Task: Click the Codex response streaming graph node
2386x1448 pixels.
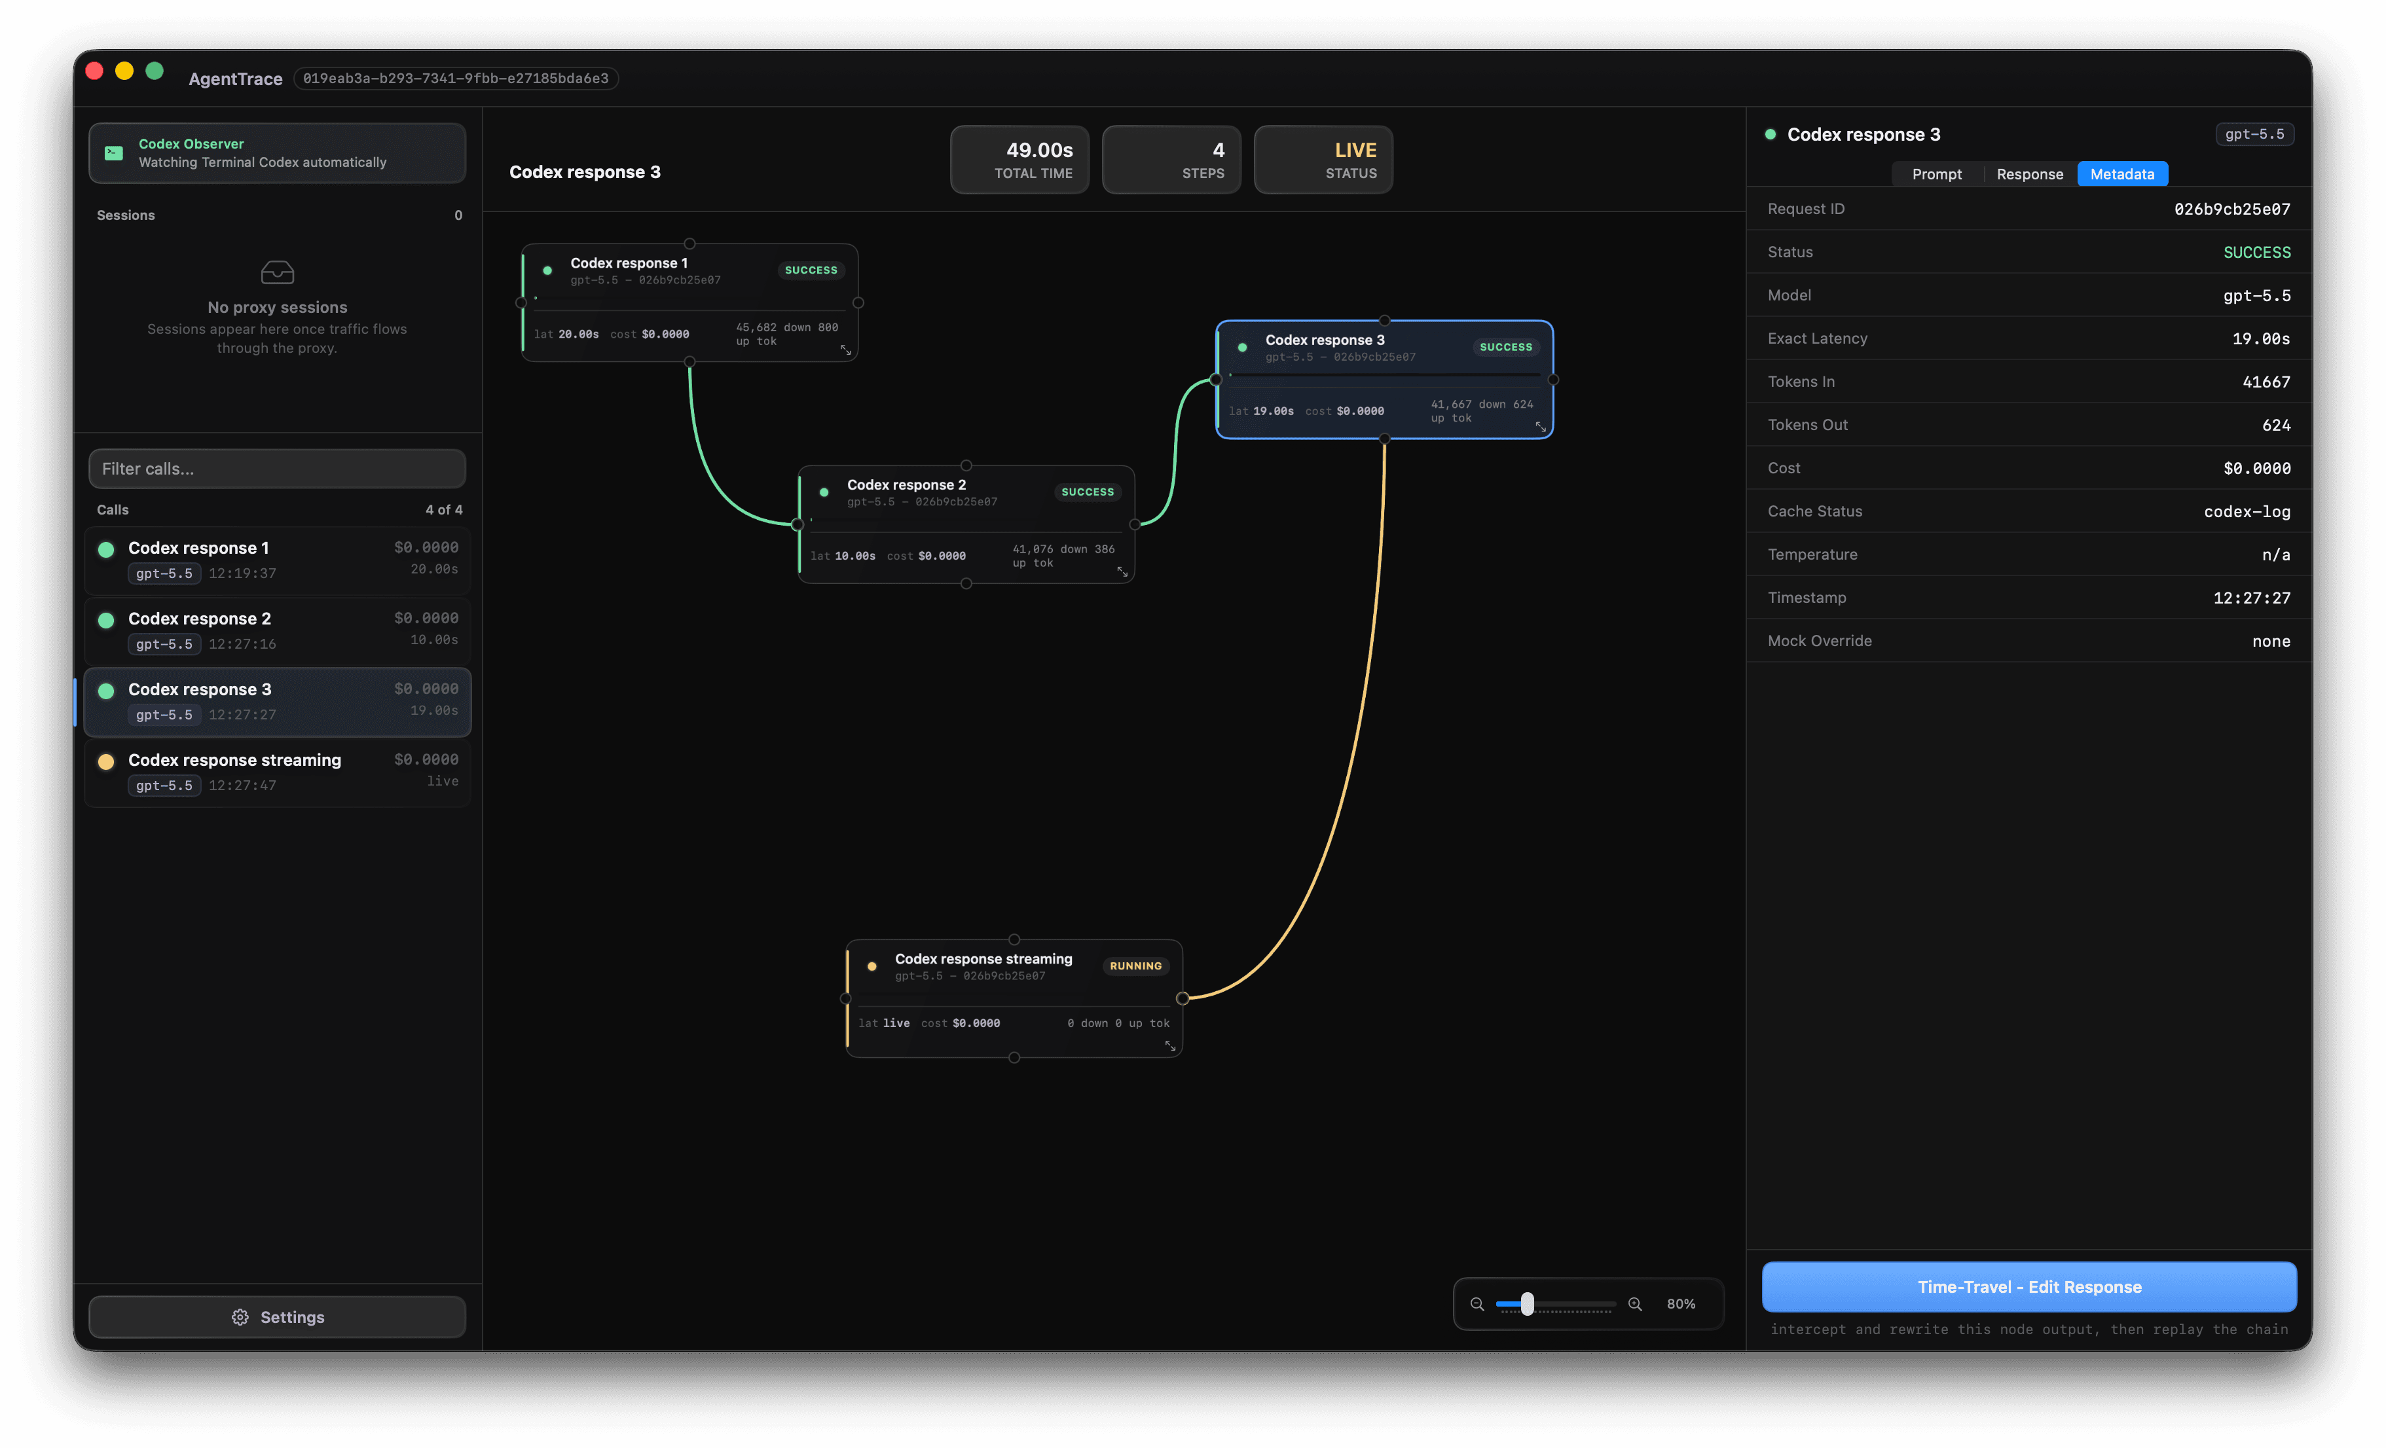Action: pos(1014,998)
